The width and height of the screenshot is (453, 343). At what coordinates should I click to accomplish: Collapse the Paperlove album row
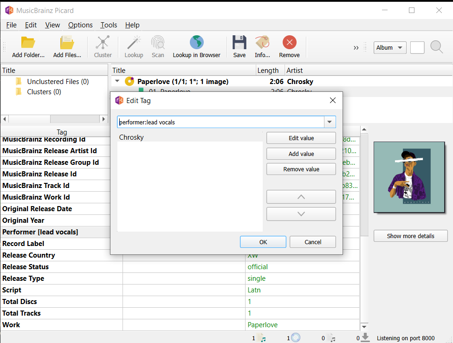117,81
